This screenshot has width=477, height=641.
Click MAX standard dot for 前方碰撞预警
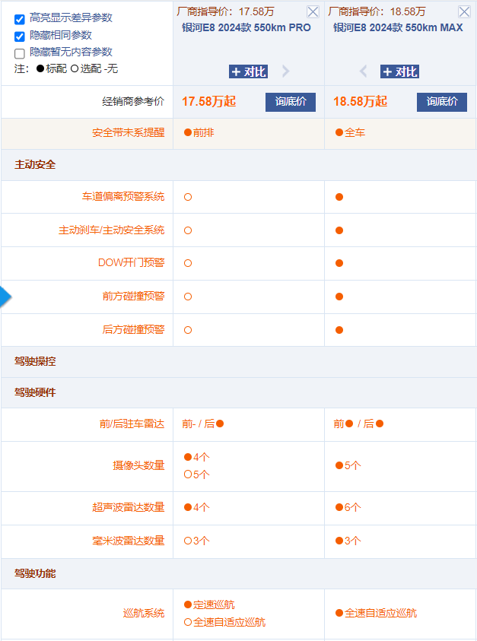click(339, 297)
